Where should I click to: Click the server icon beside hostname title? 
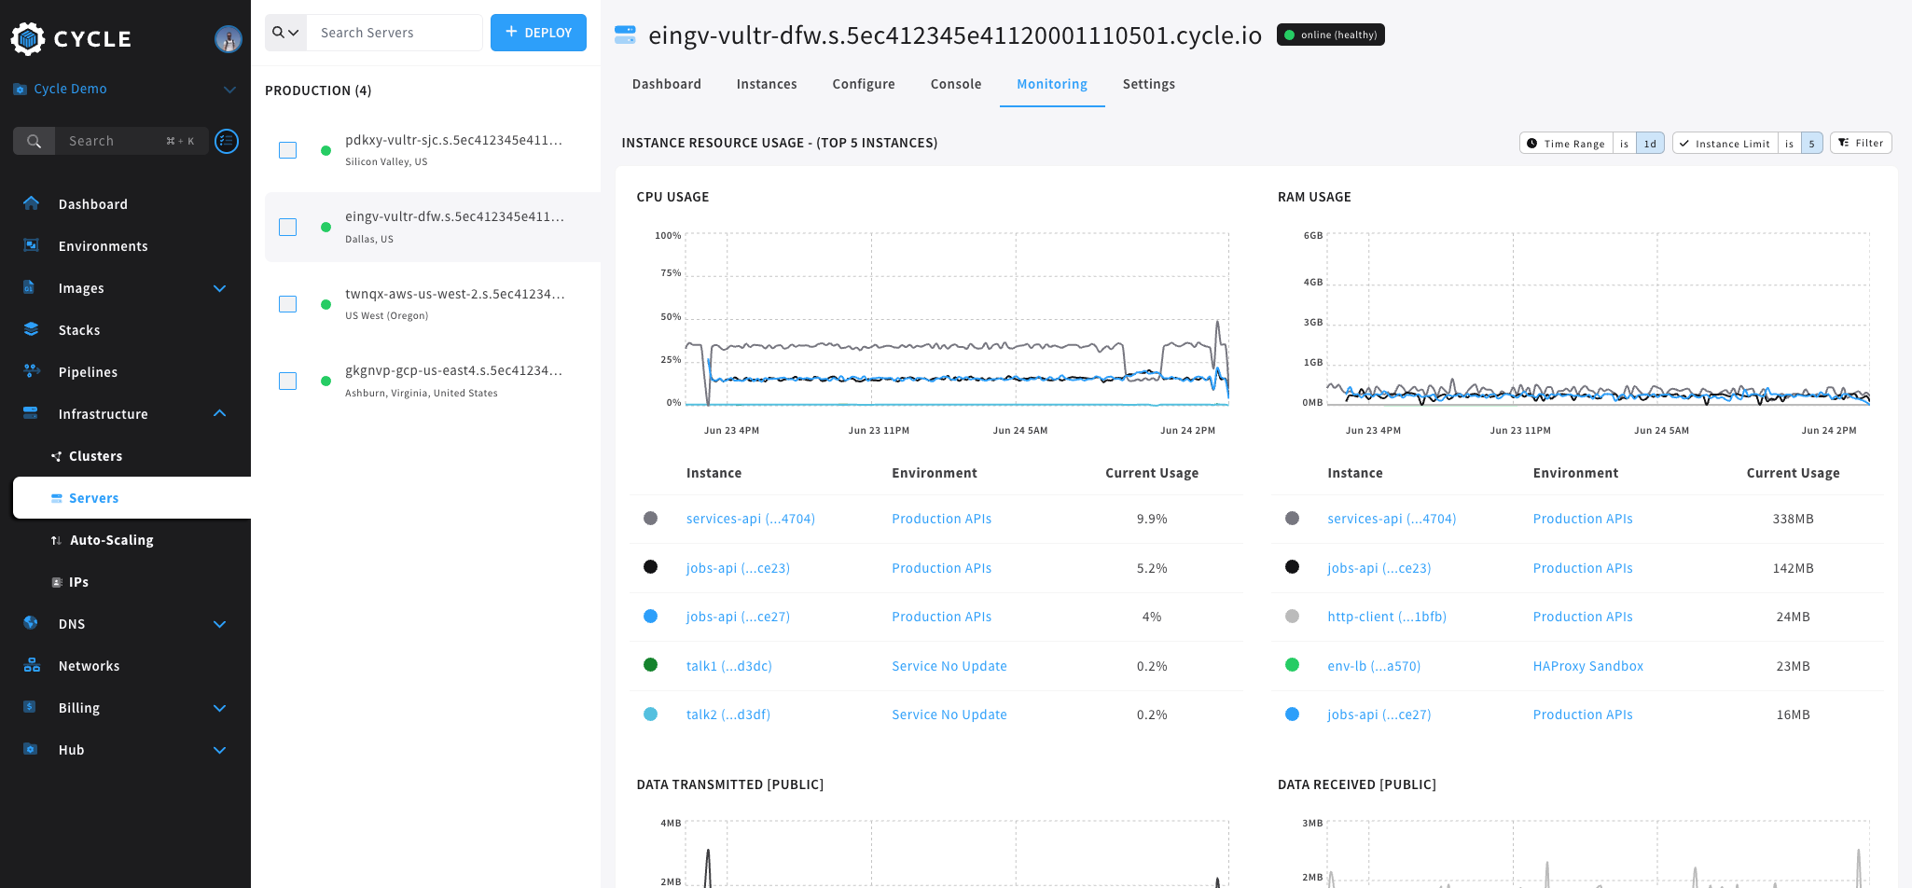(625, 35)
